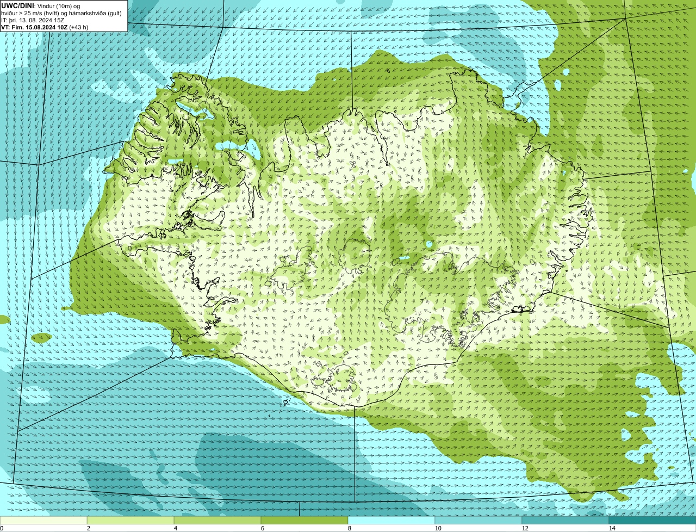Click the legend scale label "6"

[262, 528]
